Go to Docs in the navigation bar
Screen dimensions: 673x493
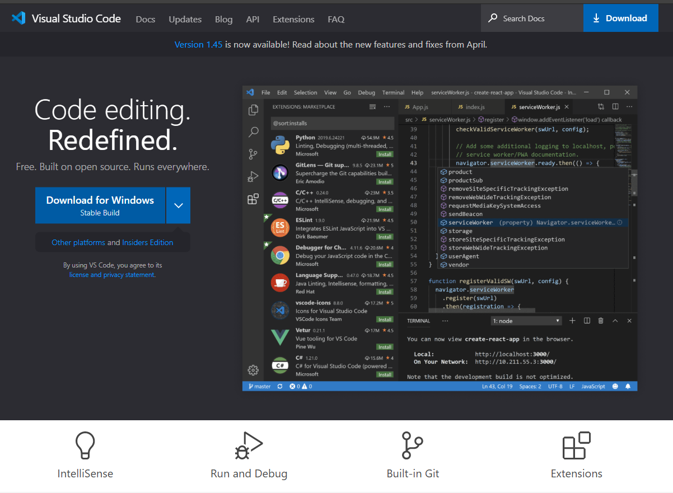pyautogui.click(x=146, y=19)
